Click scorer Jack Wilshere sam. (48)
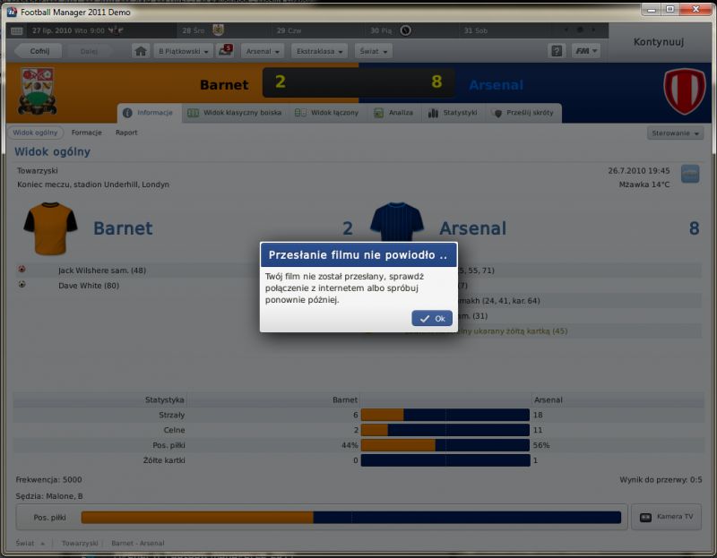Image resolution: width=717 pixels, height=558 pixels. point(102,270)
